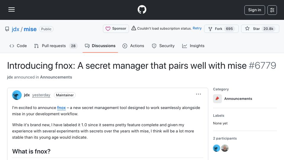
Task: Open the appearance settings sliders icon
Action: 272,10
